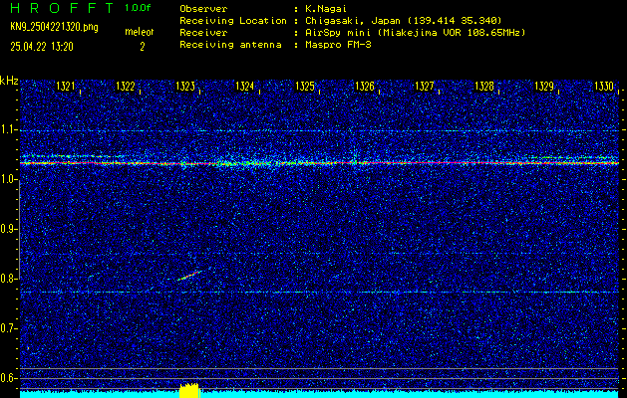Click the Receiver field label
627x398 pixels.
pyautogui.click(x=203, y=33)
